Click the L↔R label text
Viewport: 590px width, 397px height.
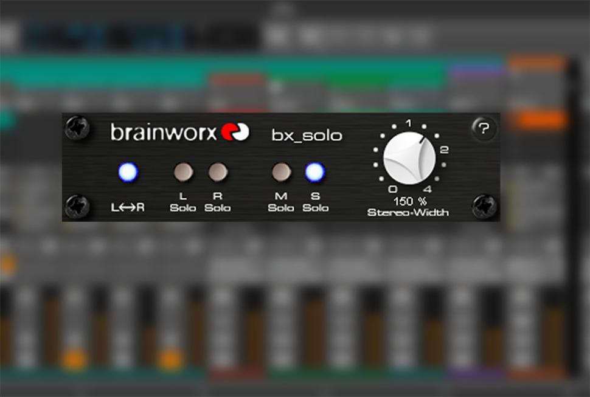tap(128, 207)
